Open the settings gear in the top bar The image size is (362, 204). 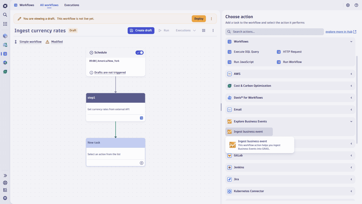348,5
